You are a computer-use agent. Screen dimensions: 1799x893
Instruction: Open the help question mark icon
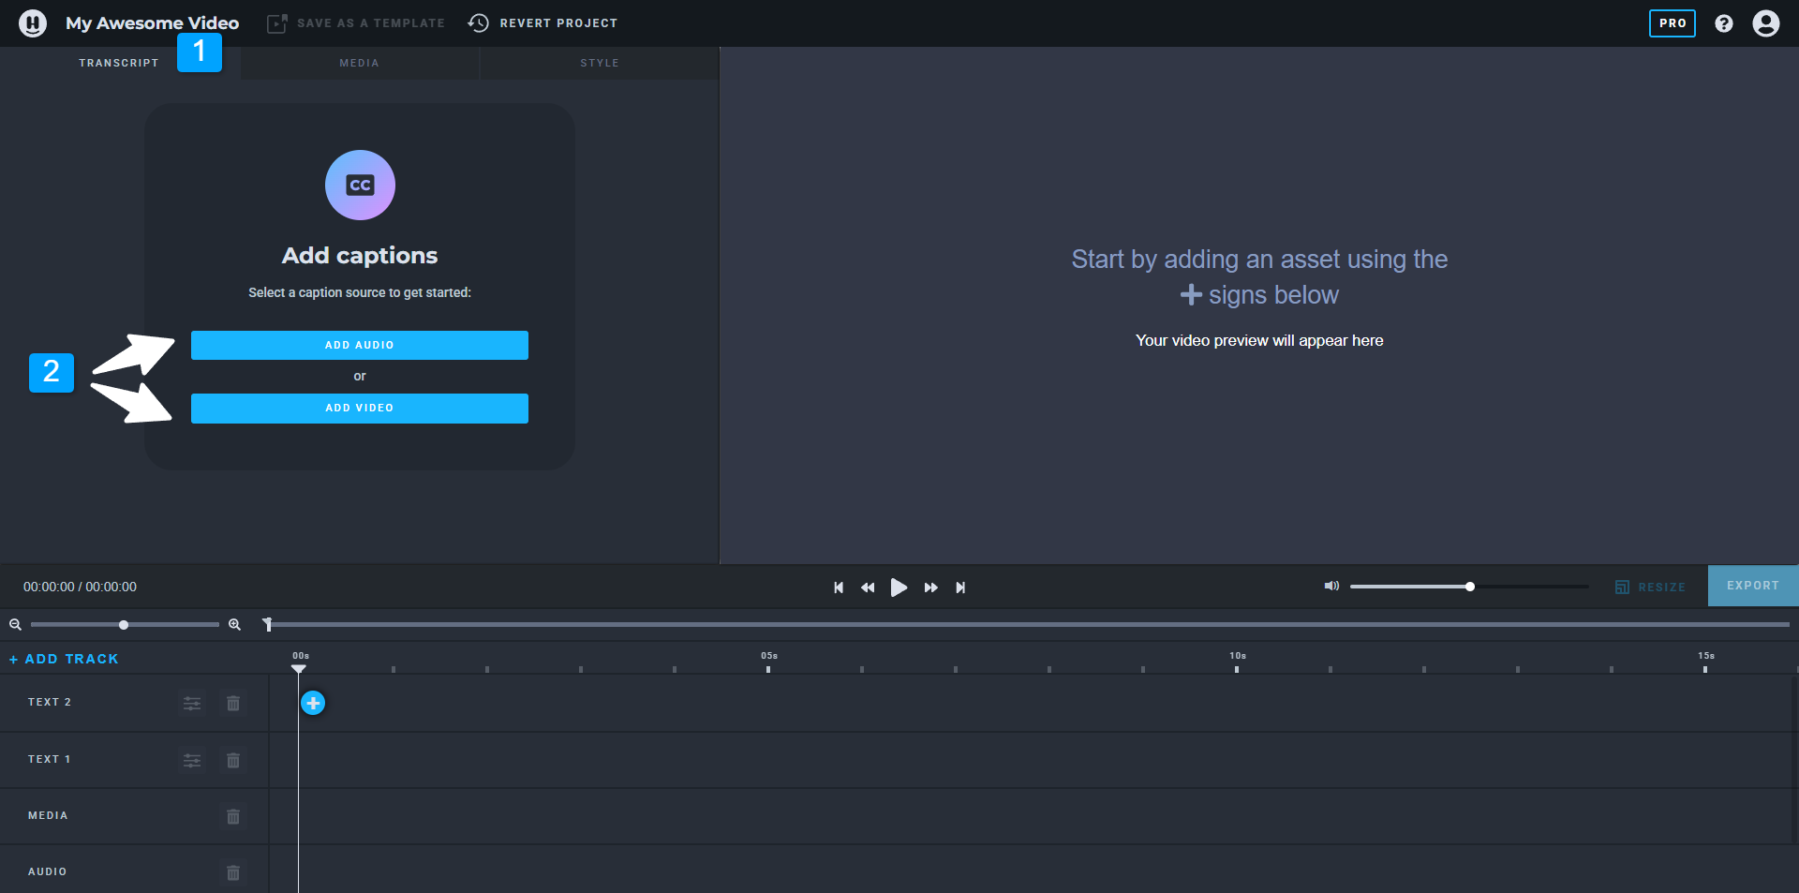1724,23
